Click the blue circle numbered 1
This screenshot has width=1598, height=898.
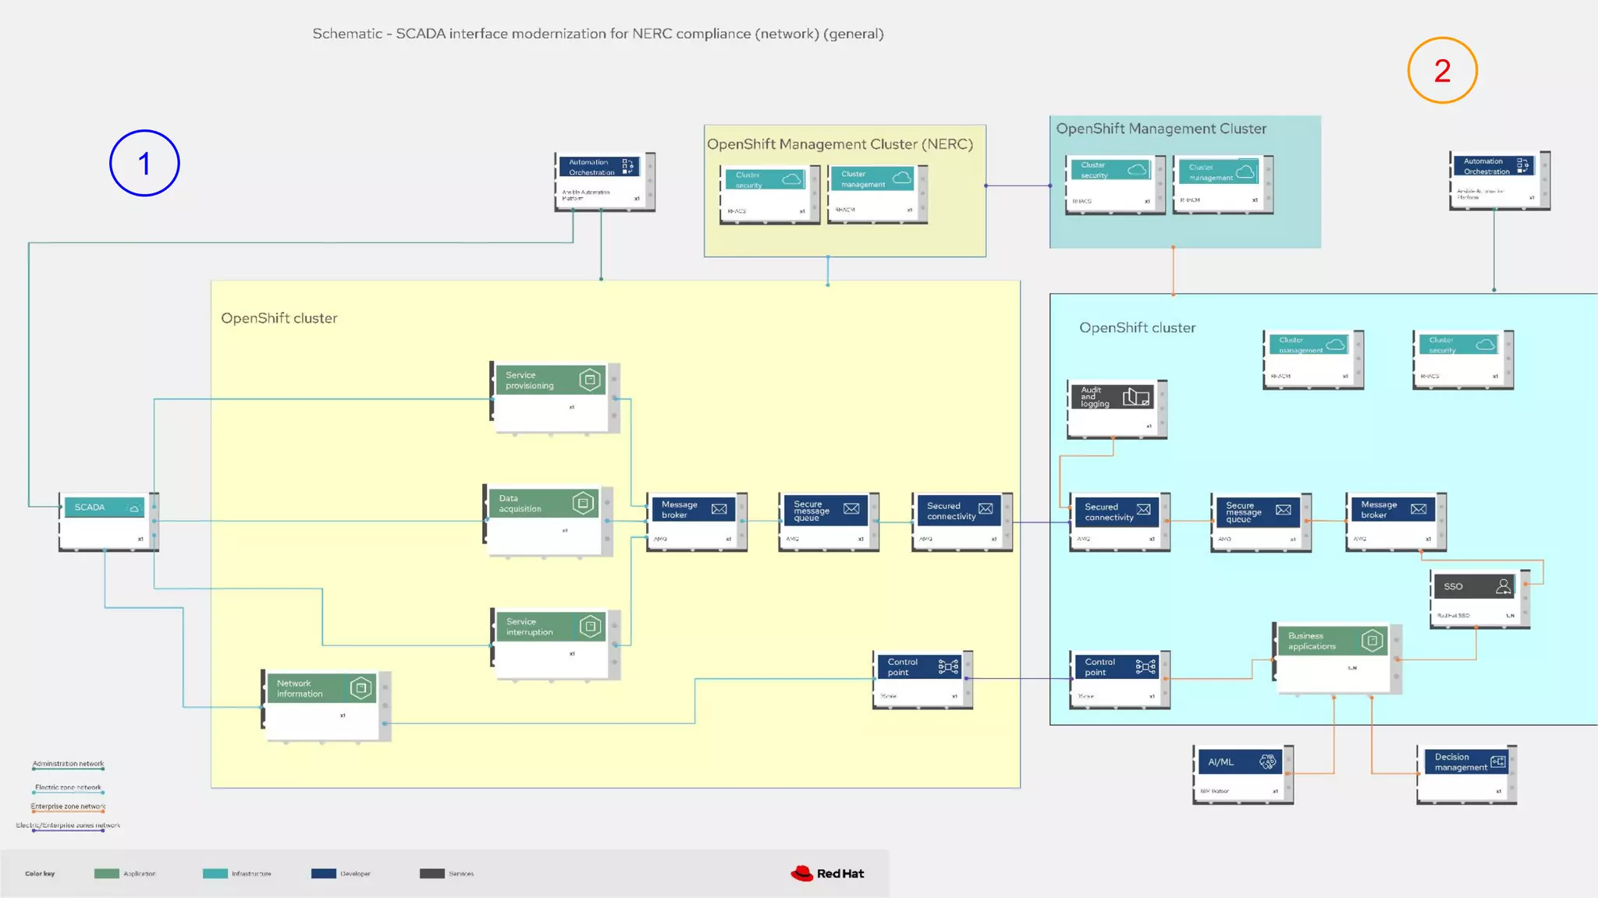(144, 163)
